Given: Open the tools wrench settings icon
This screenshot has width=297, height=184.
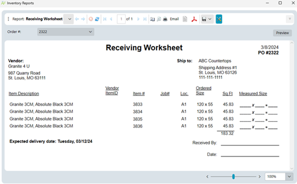Looking at the screenshot, I should click(x=219, y=19).
